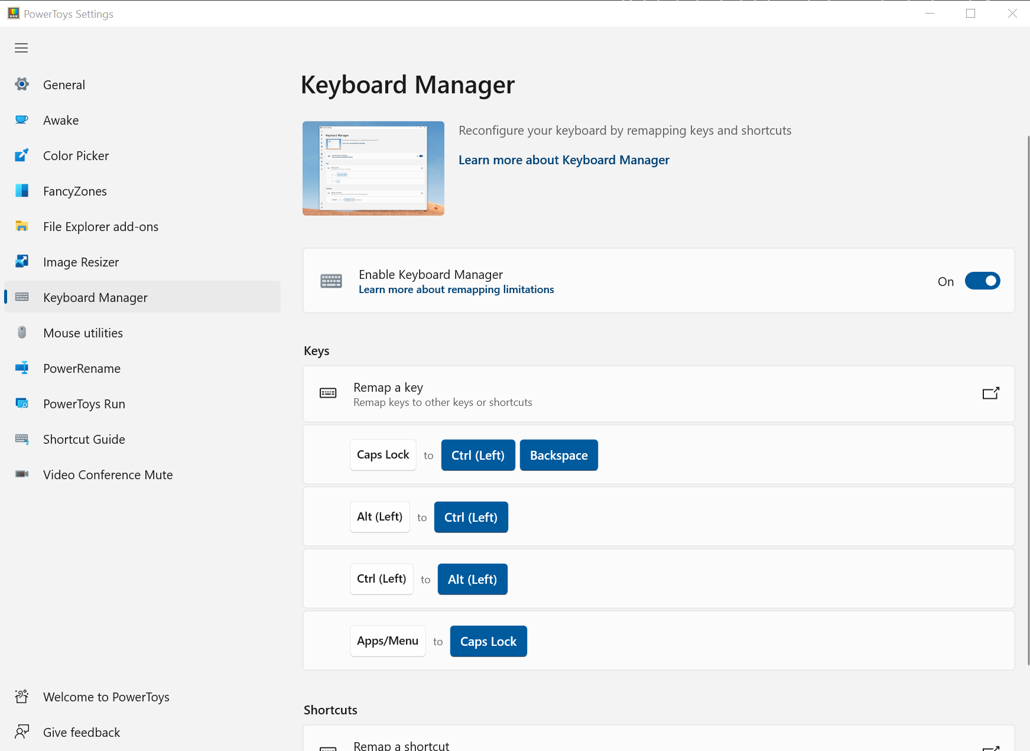Open PowerToys Run settings
This screenshot has height=751, width=1030.
[x=142, y=404]
